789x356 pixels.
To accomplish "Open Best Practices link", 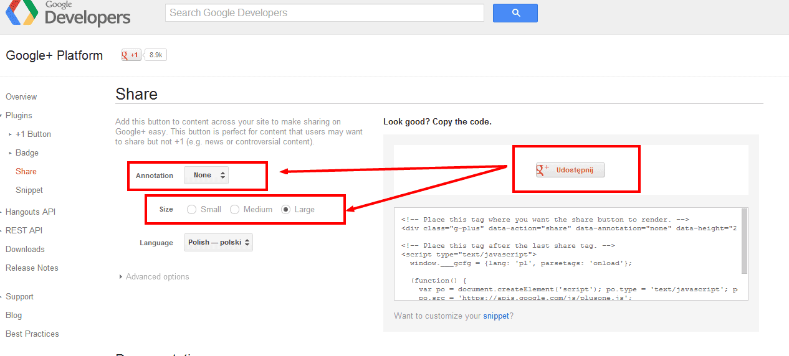I will tap(32, 334).
